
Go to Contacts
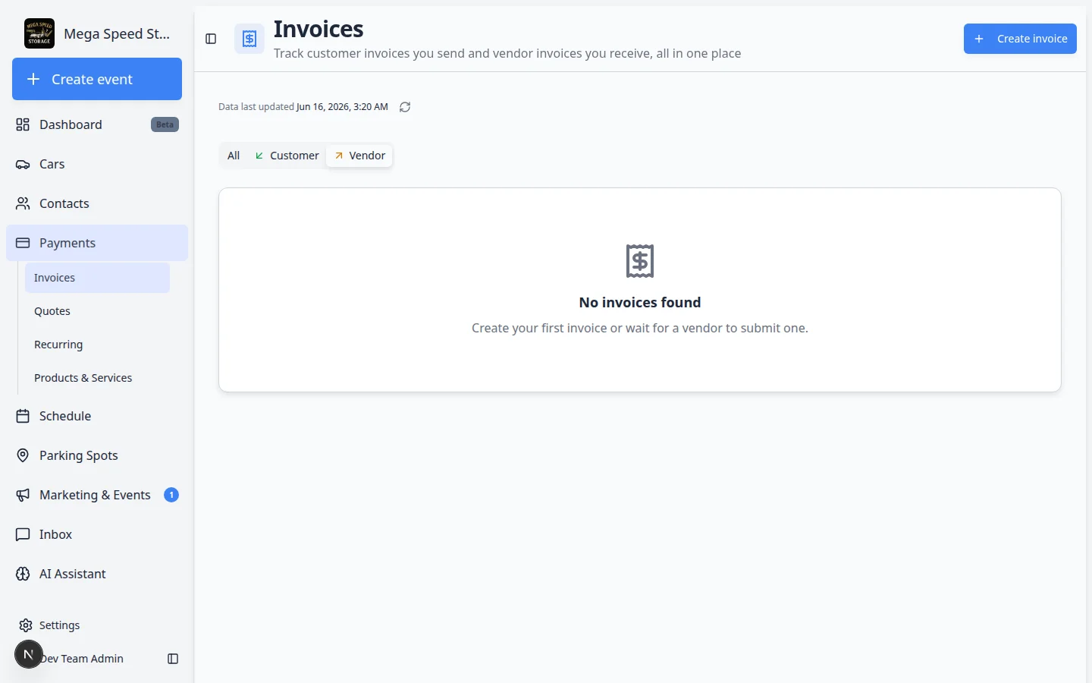[x=97, y=203]
